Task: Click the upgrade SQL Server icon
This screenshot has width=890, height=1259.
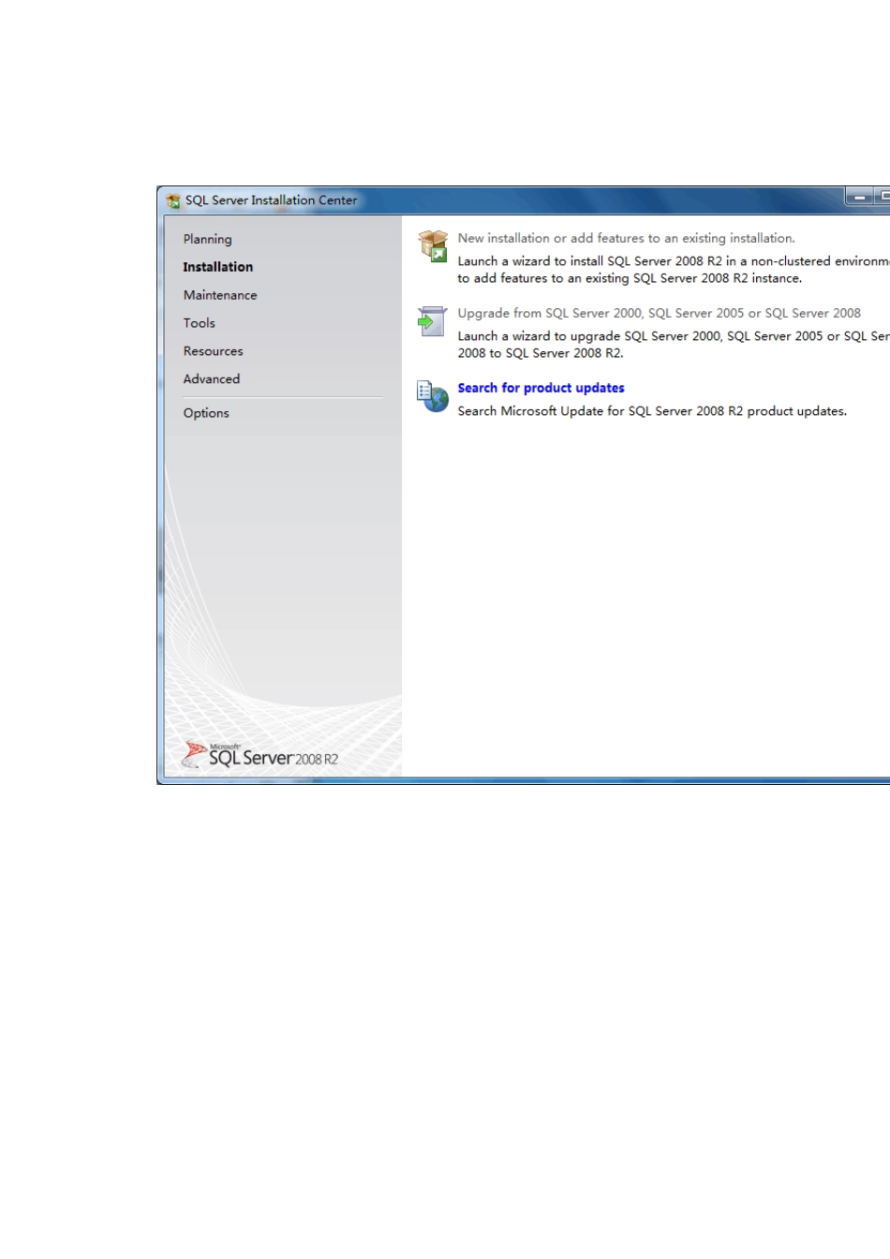Action: click(x=432, y=321)
